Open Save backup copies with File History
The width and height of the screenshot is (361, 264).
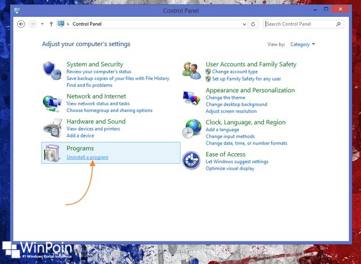(118, 78)
